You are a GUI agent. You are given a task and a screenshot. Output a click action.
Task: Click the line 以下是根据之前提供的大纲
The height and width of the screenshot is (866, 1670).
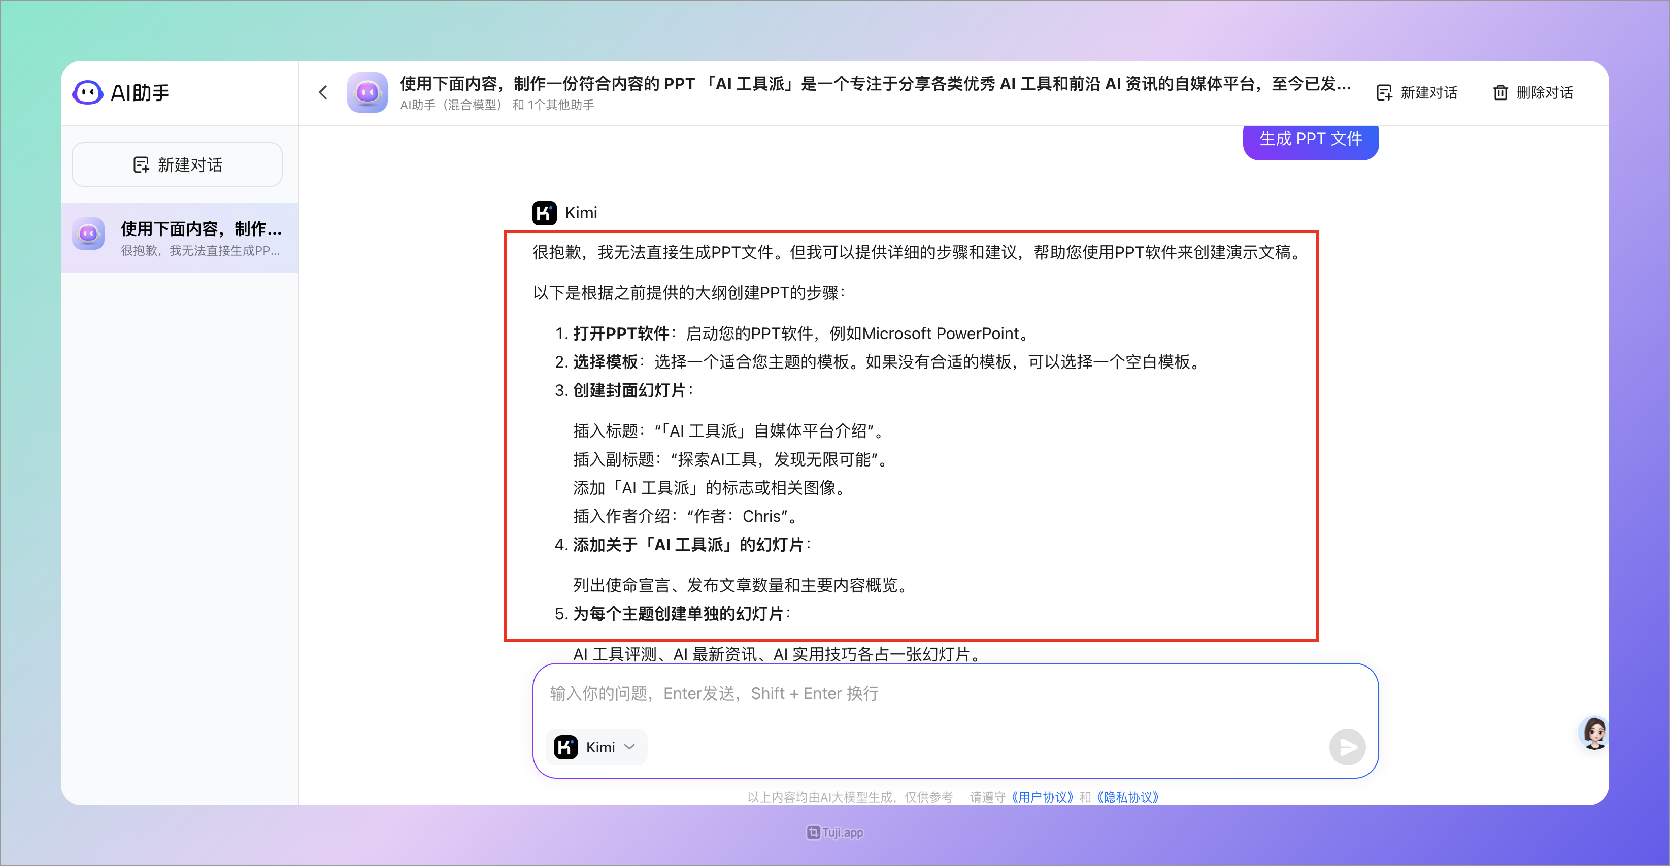click(689, 293)
